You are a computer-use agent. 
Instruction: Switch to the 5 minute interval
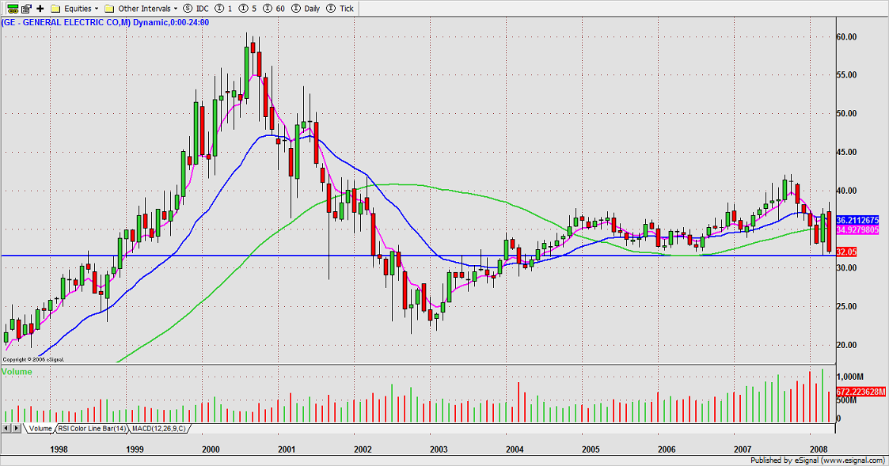tap(248, 9)
